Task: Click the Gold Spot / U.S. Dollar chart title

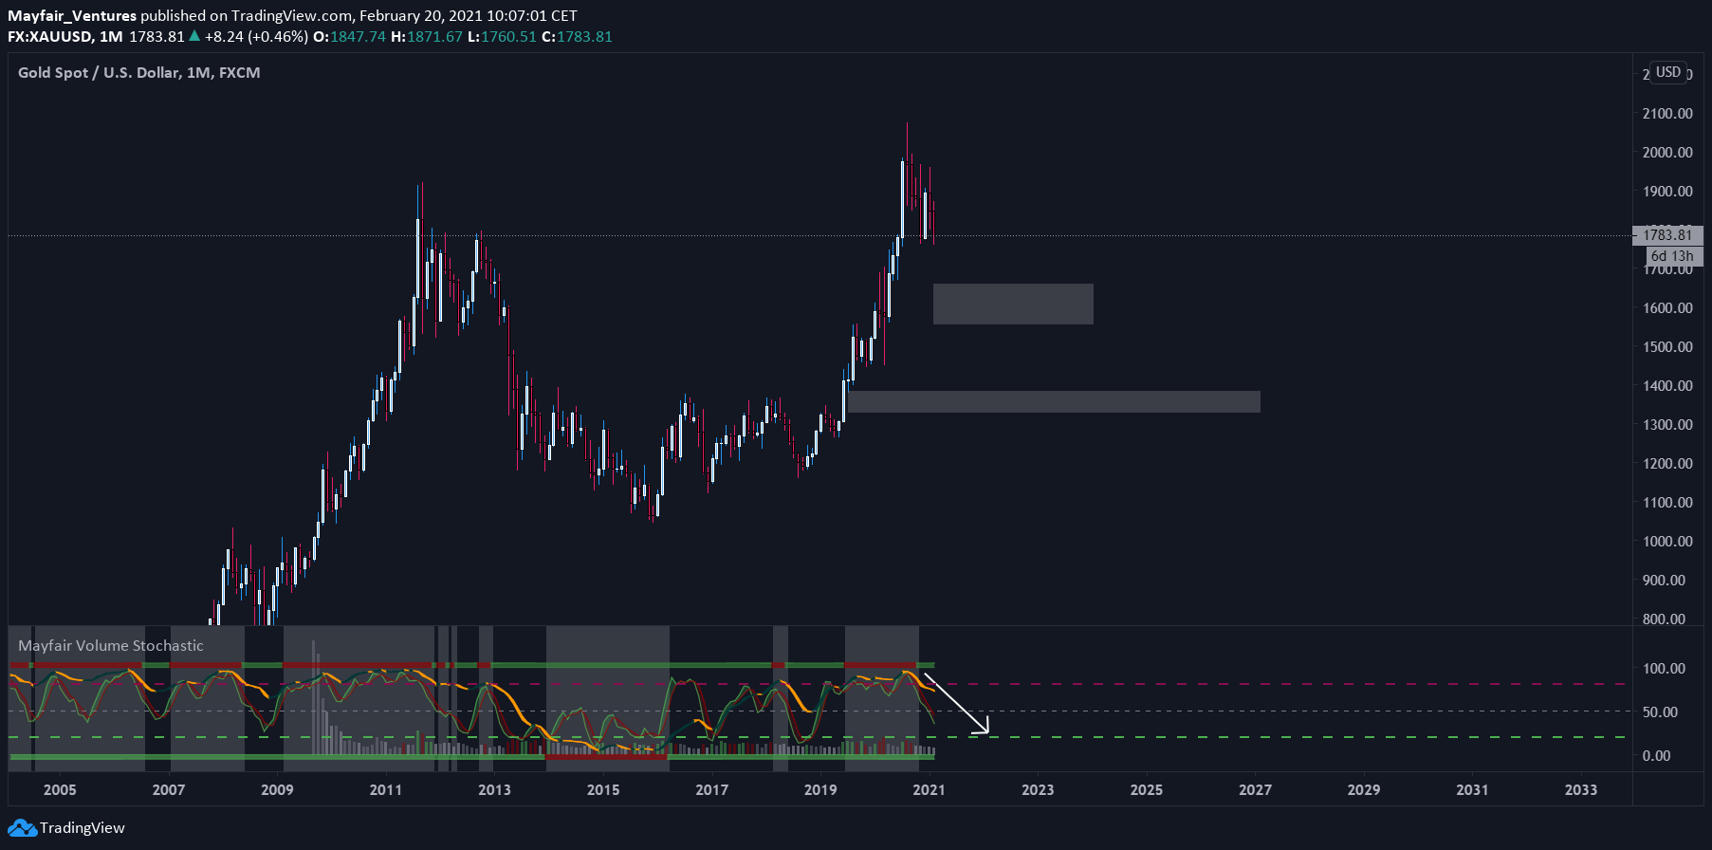Action: (138, 73)
